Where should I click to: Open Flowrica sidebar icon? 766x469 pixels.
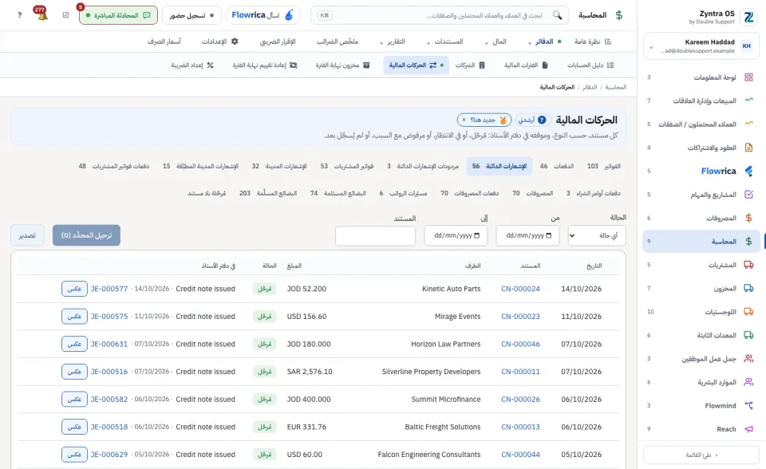[748, 171]
